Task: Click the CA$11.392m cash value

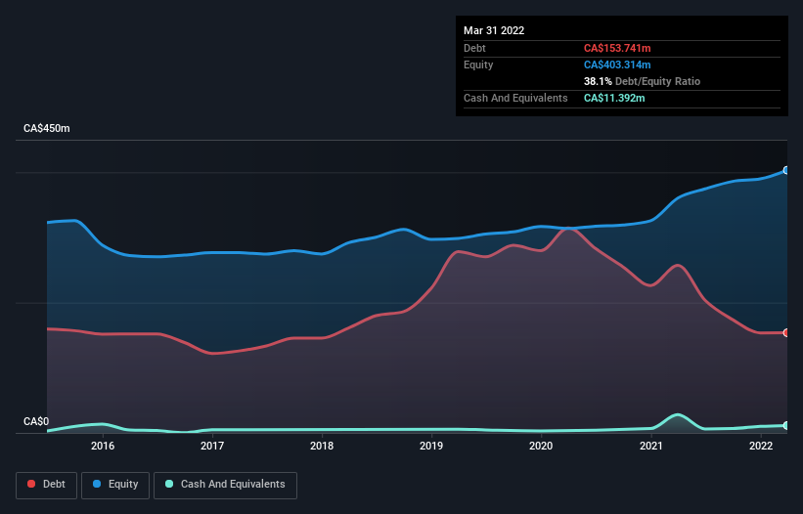Action: [614, 98]
